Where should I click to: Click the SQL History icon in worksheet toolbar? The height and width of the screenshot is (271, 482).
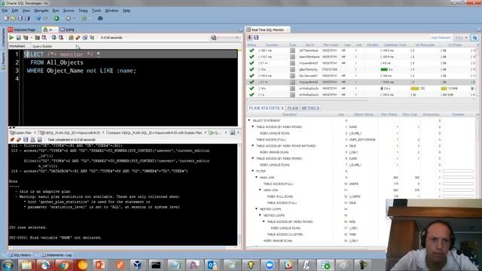click(85, 38)
